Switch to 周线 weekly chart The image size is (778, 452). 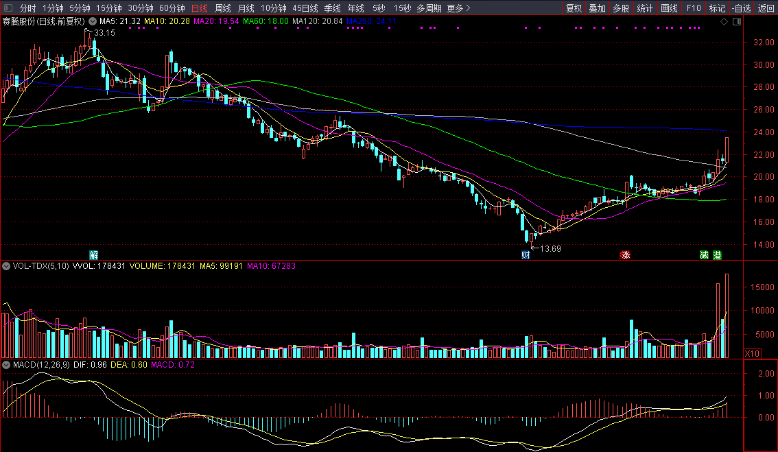223,8
